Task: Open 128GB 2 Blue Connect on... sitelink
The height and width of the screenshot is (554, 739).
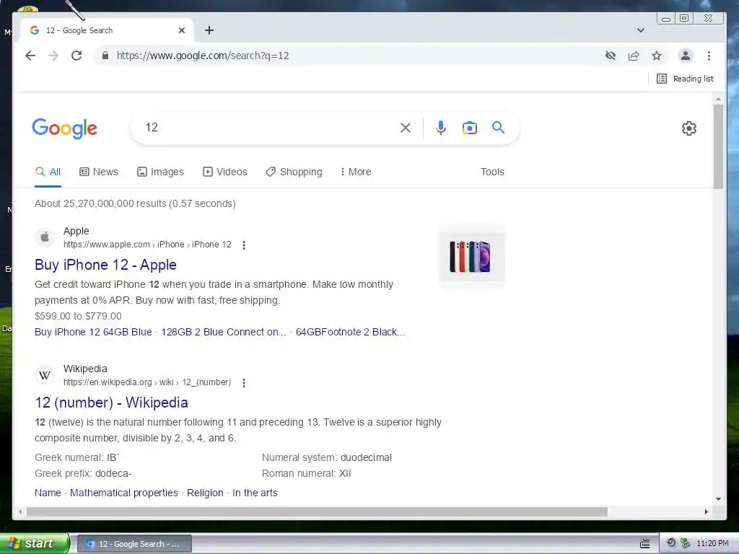Action: 224,332
